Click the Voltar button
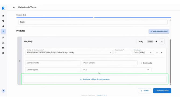This screenshot has width=180, height=101. (145, 91)
